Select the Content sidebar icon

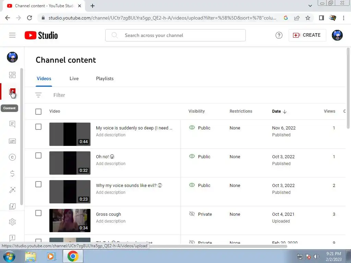(12, 92)
